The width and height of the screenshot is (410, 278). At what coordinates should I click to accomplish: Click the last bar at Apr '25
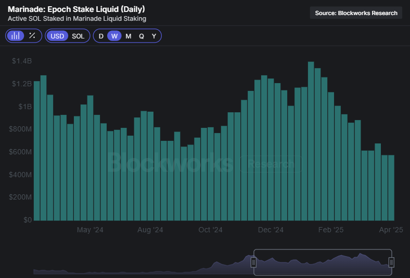click(x=391, y=187)
